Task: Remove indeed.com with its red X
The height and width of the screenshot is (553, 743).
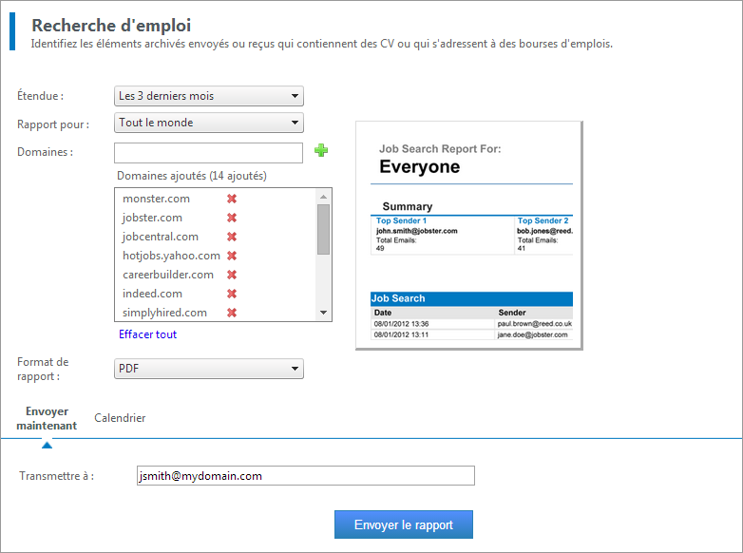Action: point(232,294)
